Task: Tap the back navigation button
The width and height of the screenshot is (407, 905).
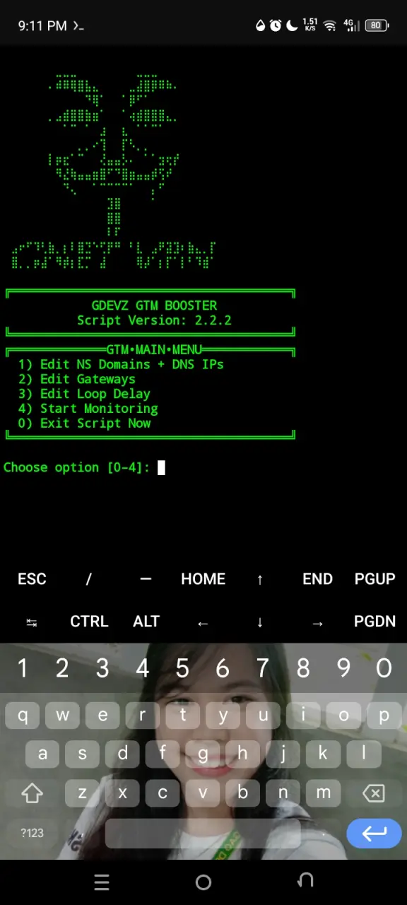Action: [x=305, y=881]
